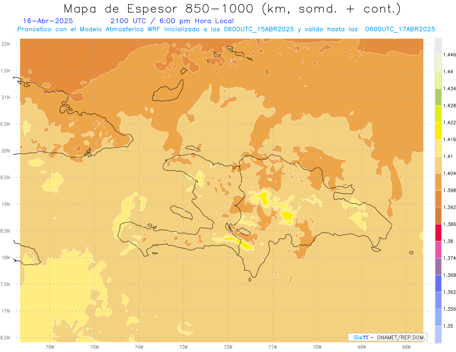Click the pink legend swatch above 1.374

[x=438, y=249]
